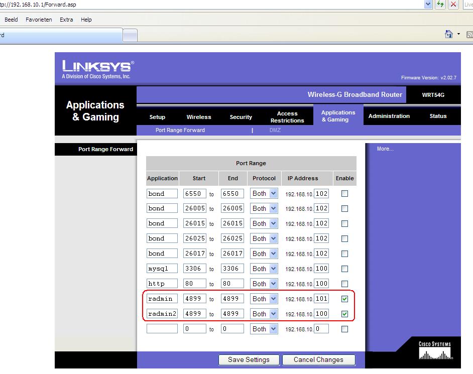Viewport: 473px width, 374px height.
Task: Click the Save Settings button
Action: 248,359
